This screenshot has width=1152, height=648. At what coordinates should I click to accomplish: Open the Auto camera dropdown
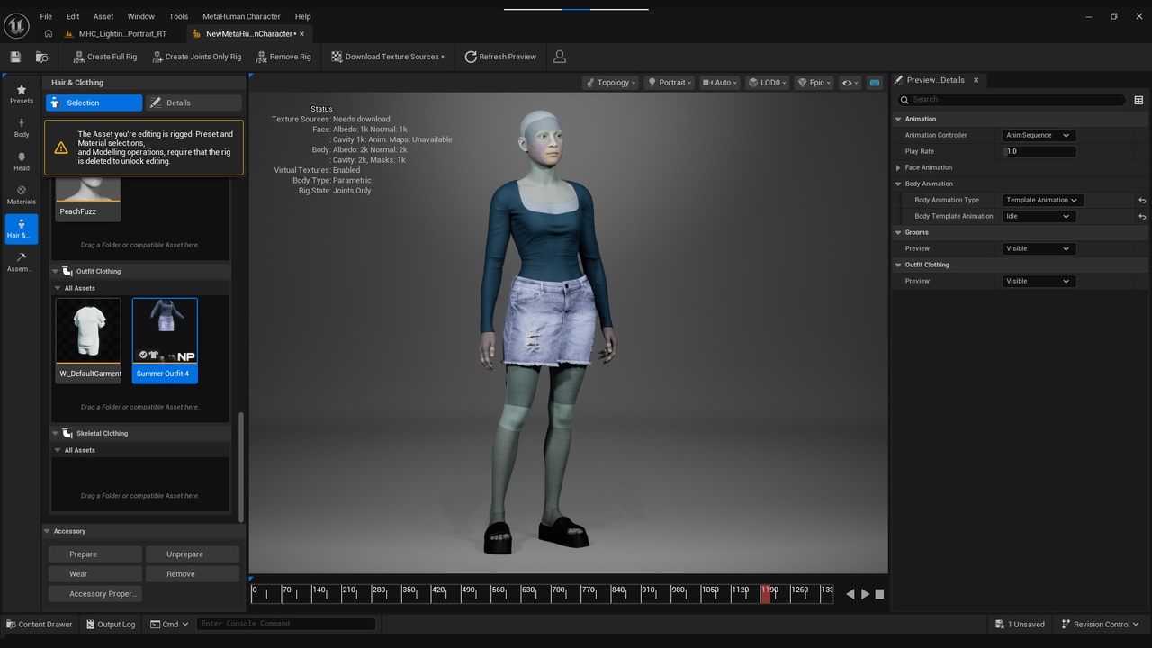click(x=719, y=83)
